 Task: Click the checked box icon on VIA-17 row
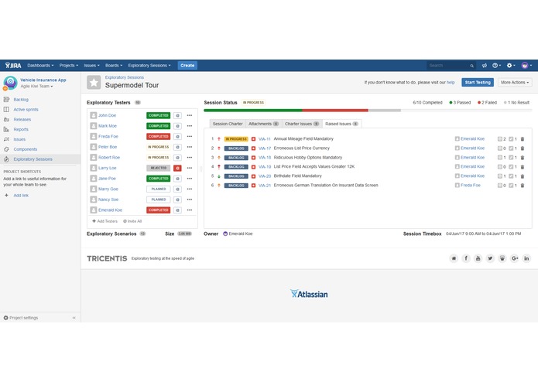point(511,148)
